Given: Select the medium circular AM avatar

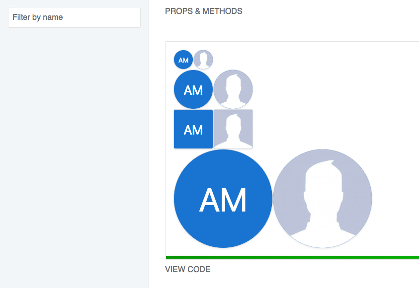Looking at the screenshot, I should click(193, 89).
